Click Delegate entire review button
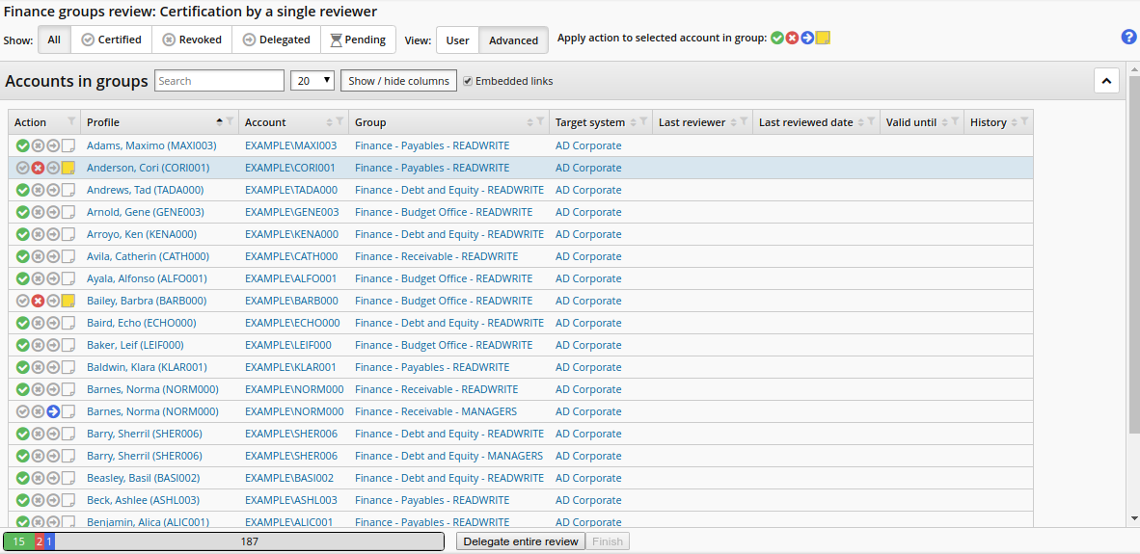Viewport: 1140px width, 554px height. click(x=521, y=541)
